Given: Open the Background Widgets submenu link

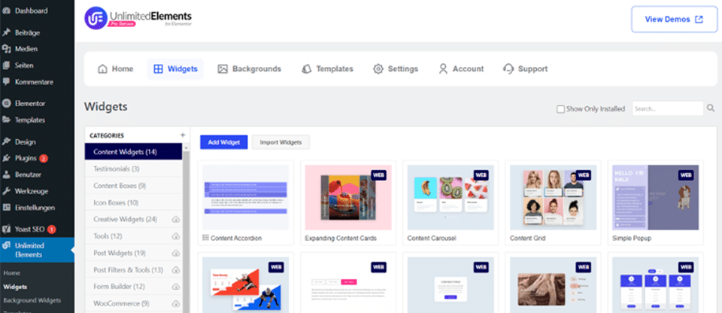Looking at the screenshot, I should (x=32, y=300).
